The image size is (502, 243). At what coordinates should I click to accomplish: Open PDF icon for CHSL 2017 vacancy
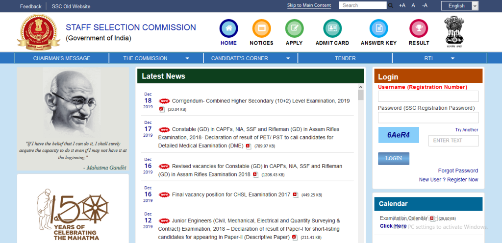click(295, 194)
